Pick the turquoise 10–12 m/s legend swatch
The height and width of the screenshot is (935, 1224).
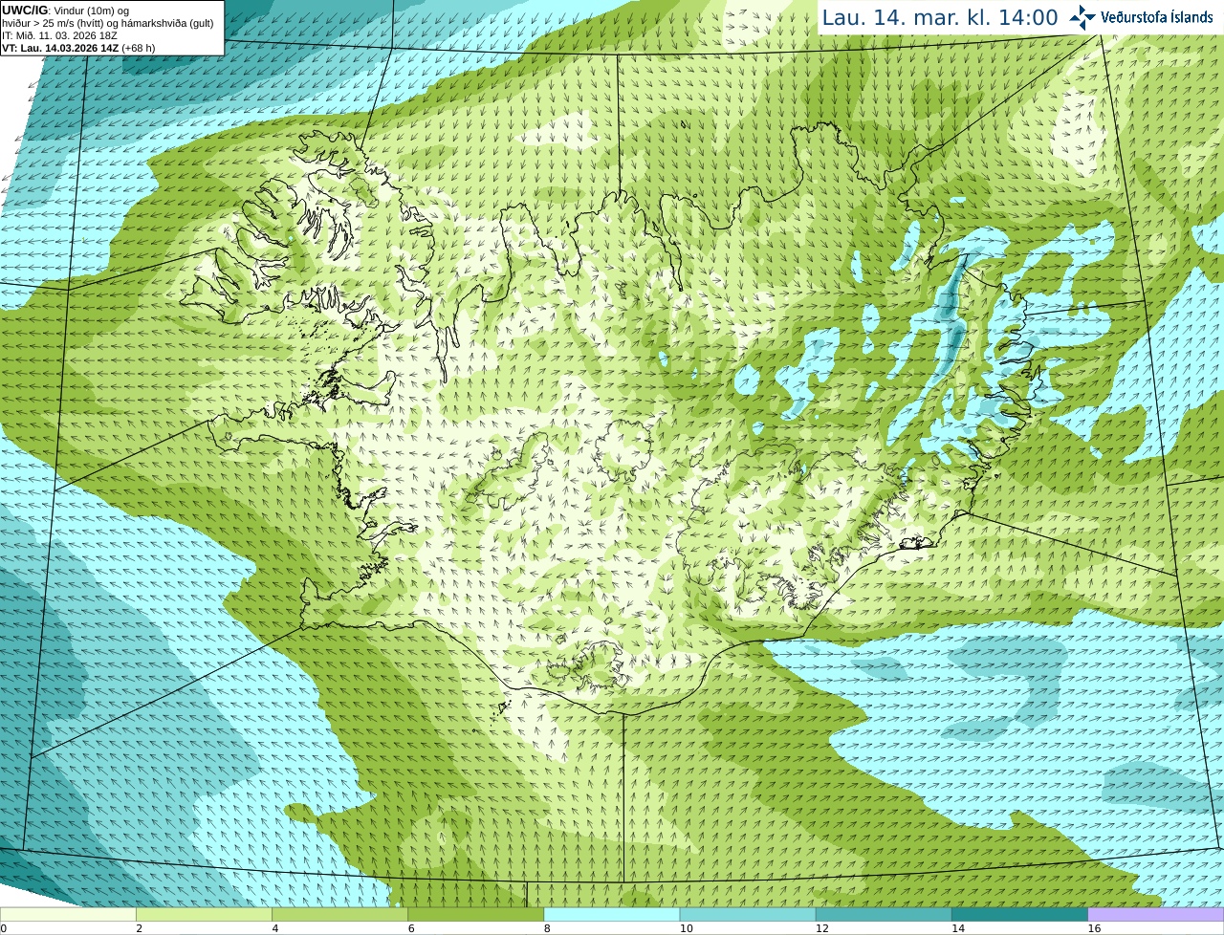click(x=748, y=915)
